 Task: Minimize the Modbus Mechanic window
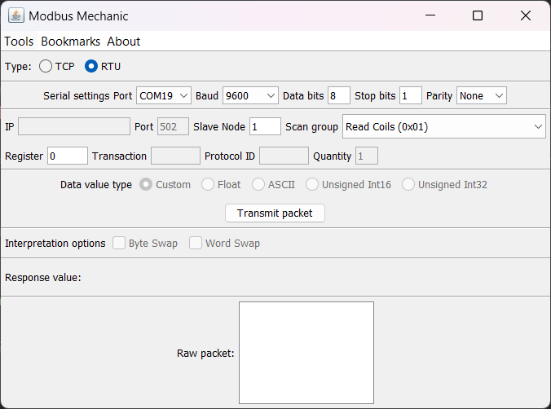tap(430, 15)
